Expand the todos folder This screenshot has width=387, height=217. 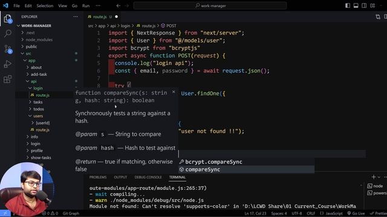pyautogui.click(x=39, y=108)
